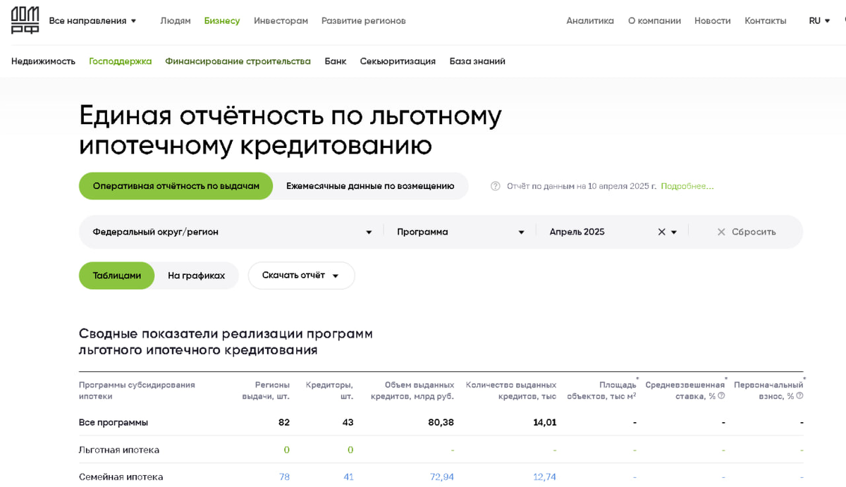Click the 14,01 value in Все программы row
This screenshot has height=487, width=846.
coord(545,422)
